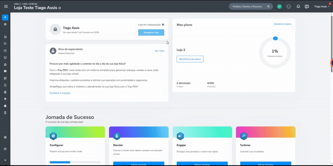
Task: Click the help question-mark chat icon
Action: click(x=307, y=7)
